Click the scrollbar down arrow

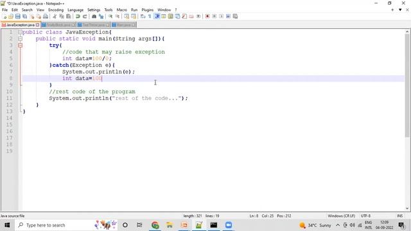407,208
